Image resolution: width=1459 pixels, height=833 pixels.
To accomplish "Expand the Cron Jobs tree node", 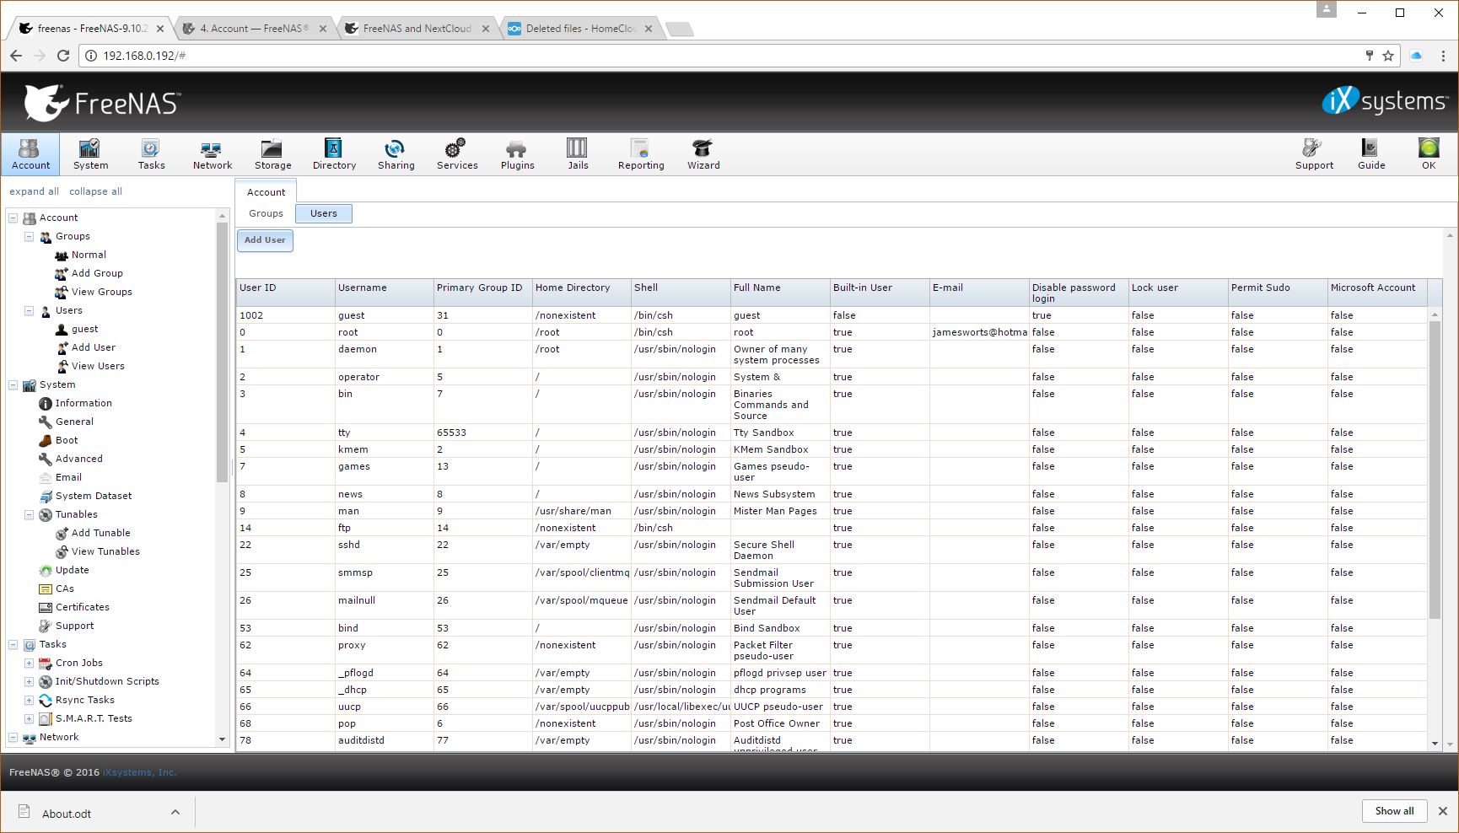I will tap(29, 663).
